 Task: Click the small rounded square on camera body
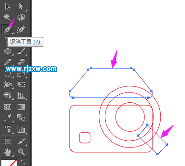coord(85,138)
